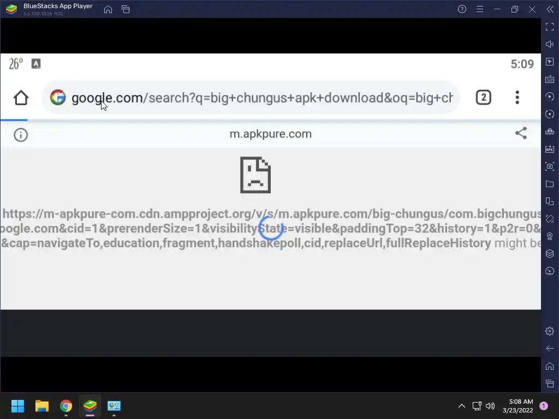Click the sad page error icon
Image resolution: width=559 pixels, height=419 pixels.
[255, 175]
